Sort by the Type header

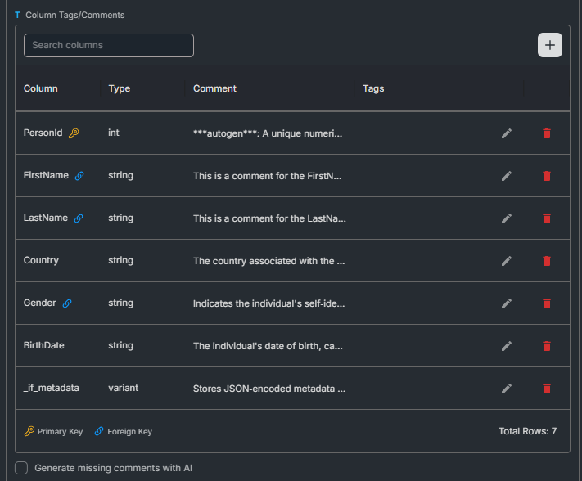pos(120,88)
